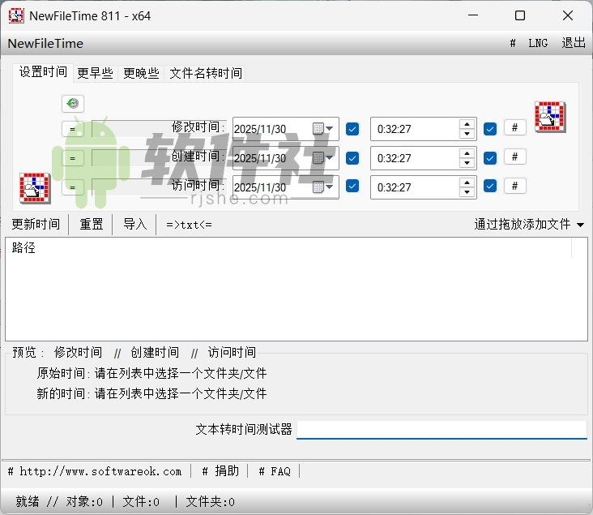This screenshot has width=593, height=515.
Task: Click the = button beside 创建时间
Action: [x=73, y=158]
